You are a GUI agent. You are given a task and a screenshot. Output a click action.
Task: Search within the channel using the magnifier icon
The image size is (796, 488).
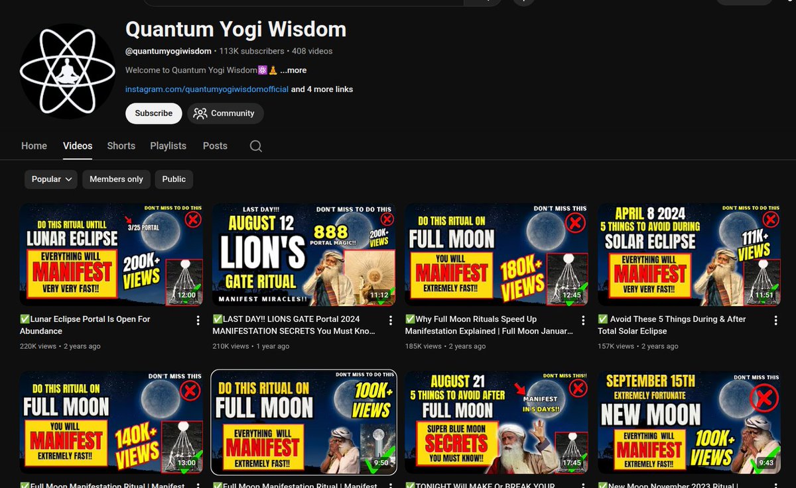click(x=256, y=146)
